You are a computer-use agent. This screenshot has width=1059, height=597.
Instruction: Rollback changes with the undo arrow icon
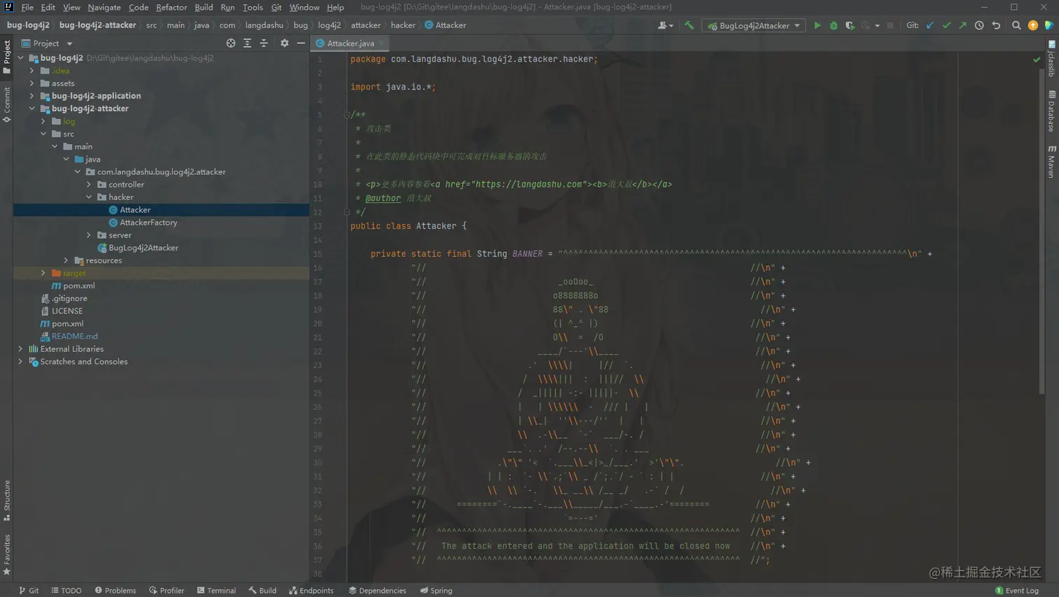point(996,25)
